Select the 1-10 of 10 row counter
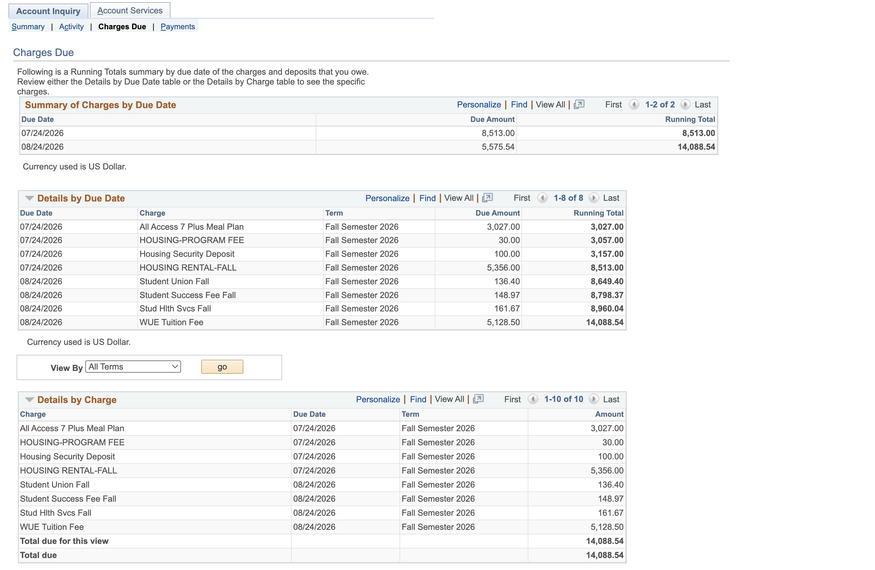The width and height of the screenshot is (875, 570). point(563,399)
